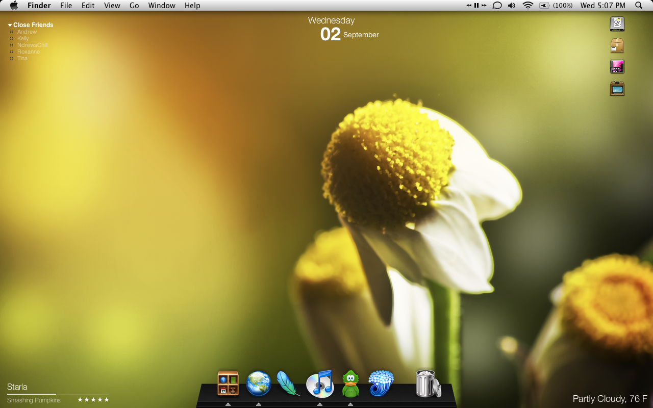Skip to previous track in menu bar
The width and height of the screenshot is (653, 408).
[x=469, y=6]
